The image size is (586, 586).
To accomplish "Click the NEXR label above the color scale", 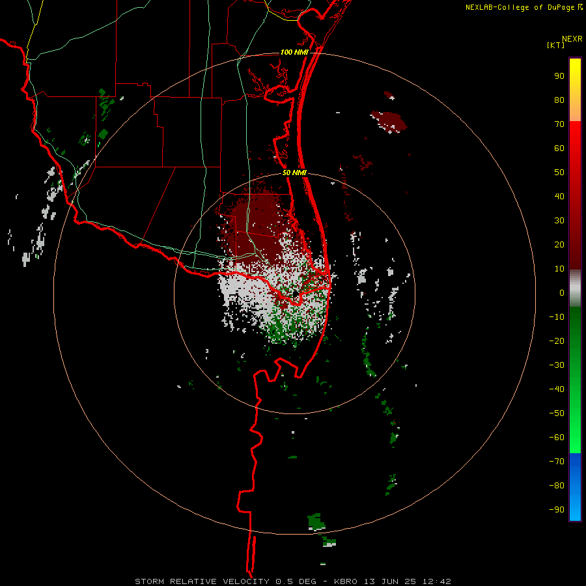I will click(572, 39).
